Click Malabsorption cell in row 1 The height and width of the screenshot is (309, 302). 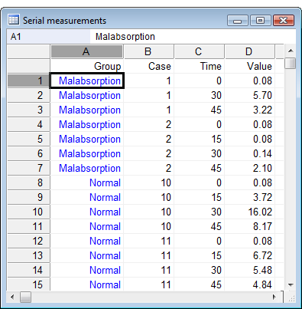click(87, 81)
